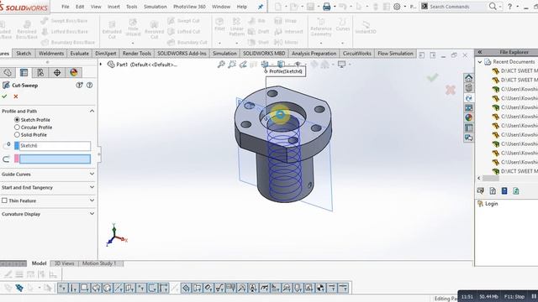Open View Orientation cube icon

coord(265,64)
